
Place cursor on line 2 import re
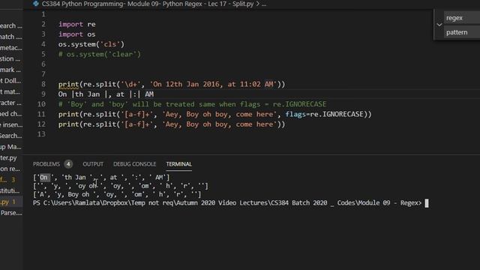click(76, 24)
